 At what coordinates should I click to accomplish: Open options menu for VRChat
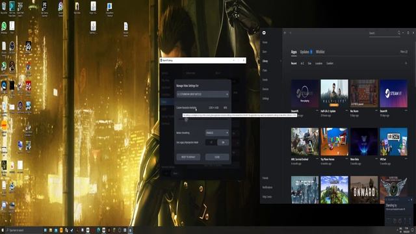406,159
